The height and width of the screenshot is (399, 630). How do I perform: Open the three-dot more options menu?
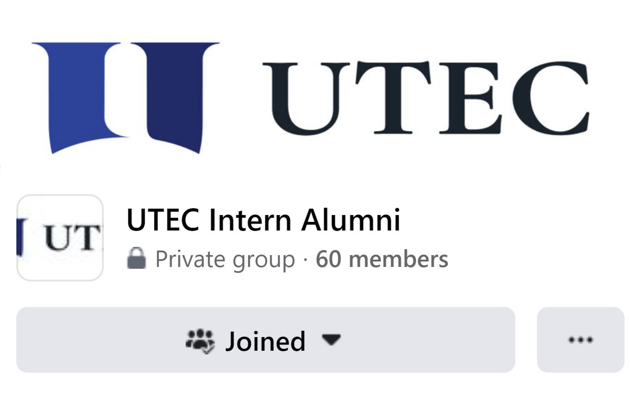(x=580, y=340)
